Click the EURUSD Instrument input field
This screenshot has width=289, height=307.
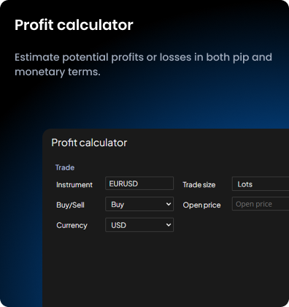pos(139,183)
